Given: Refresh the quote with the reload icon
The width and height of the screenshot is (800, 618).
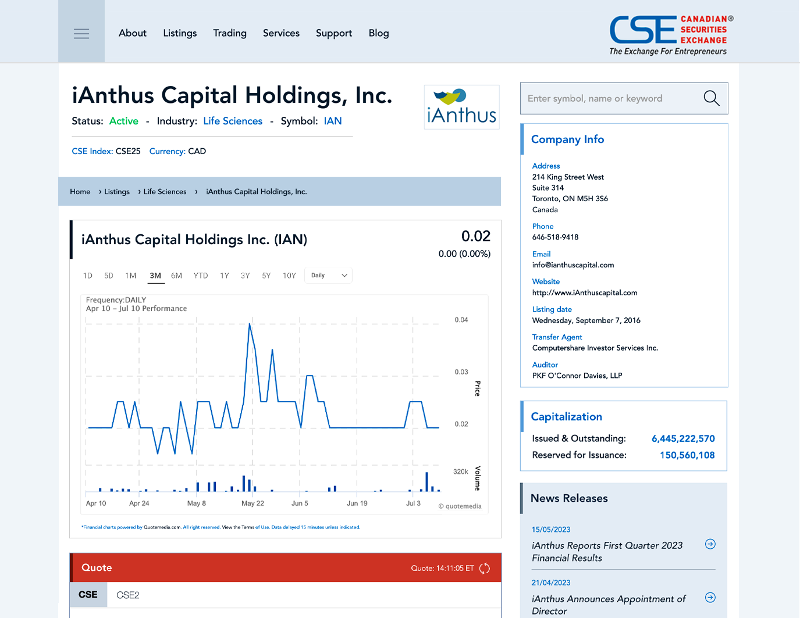Looking at the screenshot, I should [484, 569].
